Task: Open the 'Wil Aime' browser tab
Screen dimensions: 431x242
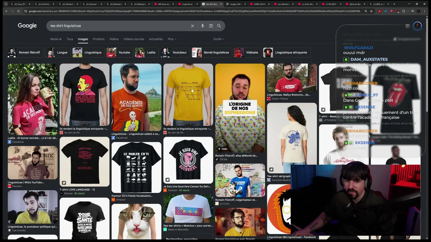Action: [x=164, y=4]
